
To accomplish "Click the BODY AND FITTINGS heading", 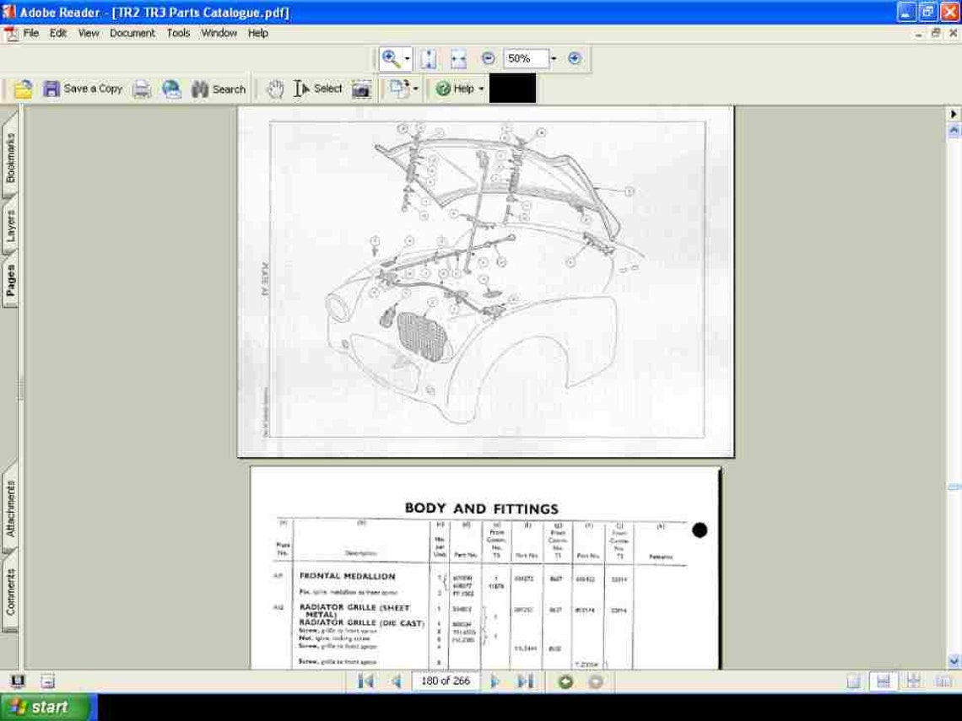I will tap(482, 508).
